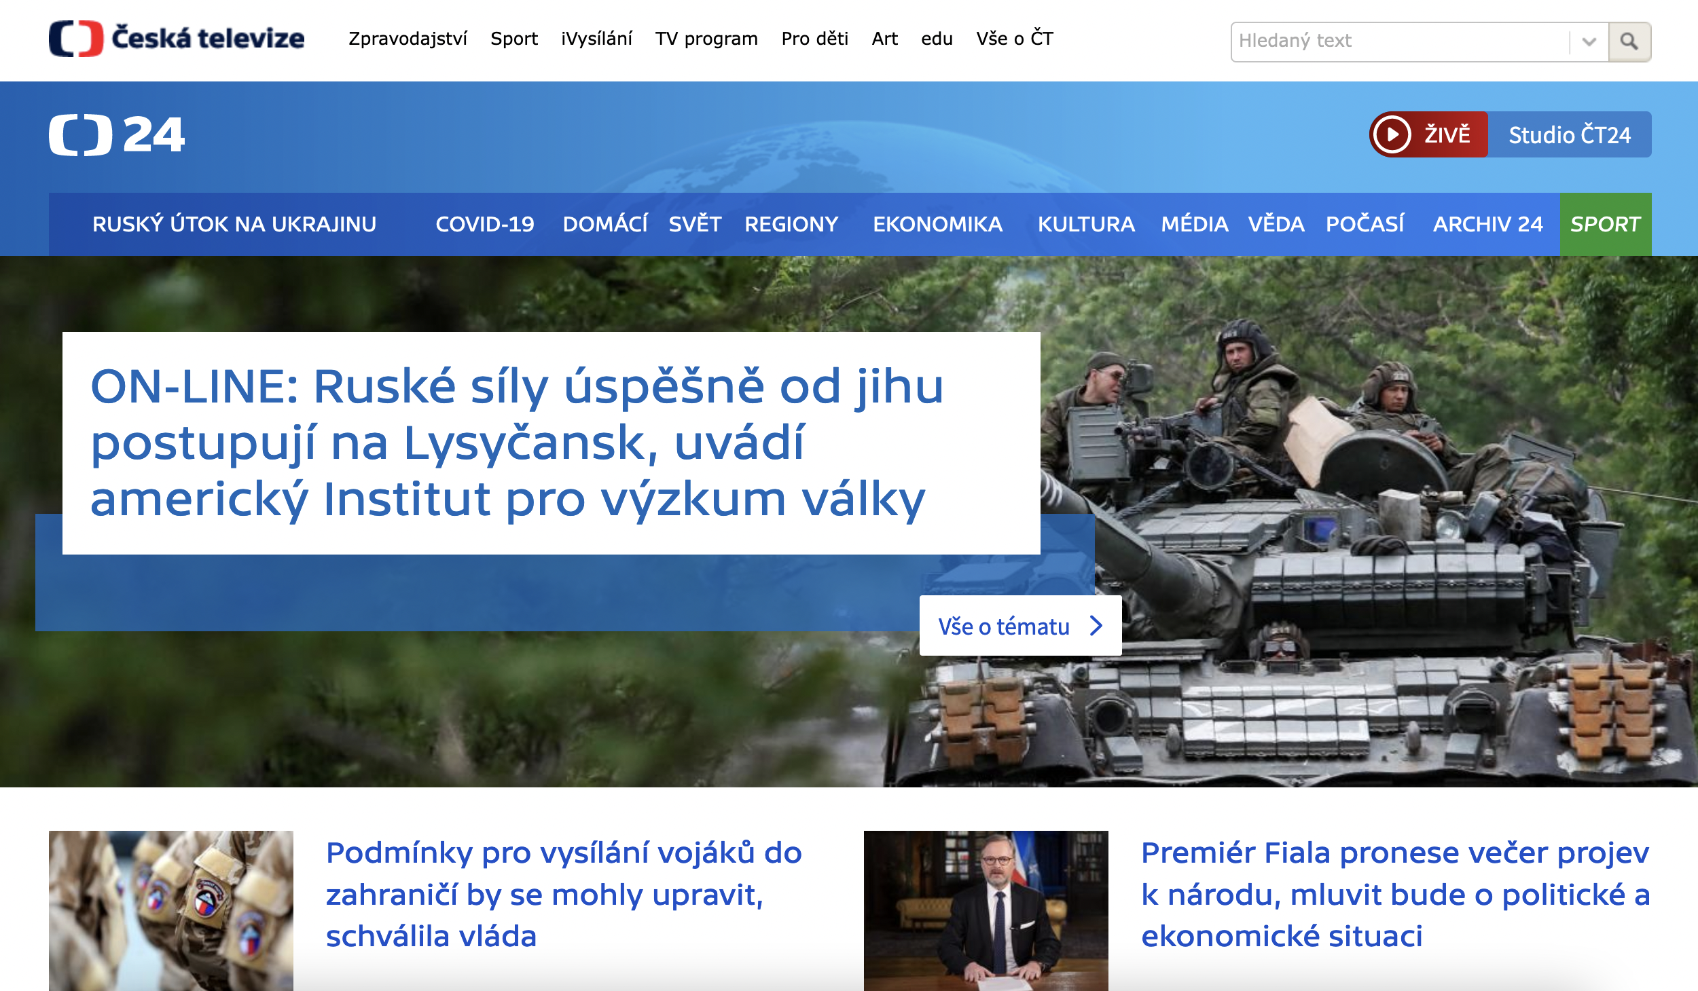
Task: Submit the search with the magnifier icon
Action: point(1629,41)
